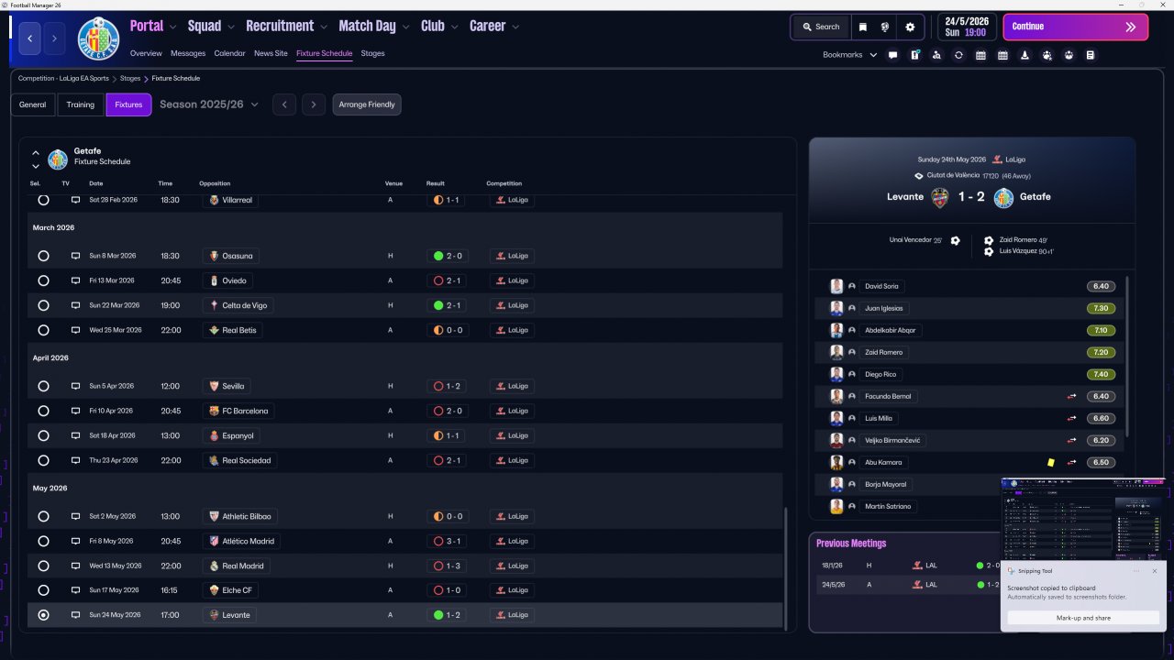Select the Sevilla fixture radio button

coord(43,386)
